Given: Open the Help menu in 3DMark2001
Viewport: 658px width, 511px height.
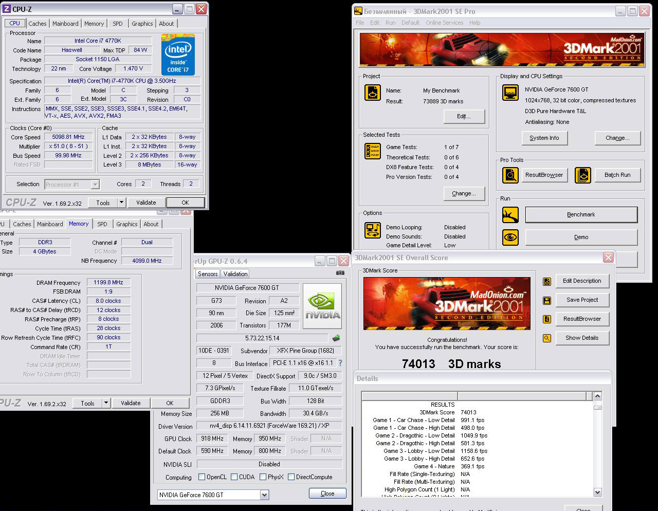Looking at the screenshot, I should click(475, 23).
